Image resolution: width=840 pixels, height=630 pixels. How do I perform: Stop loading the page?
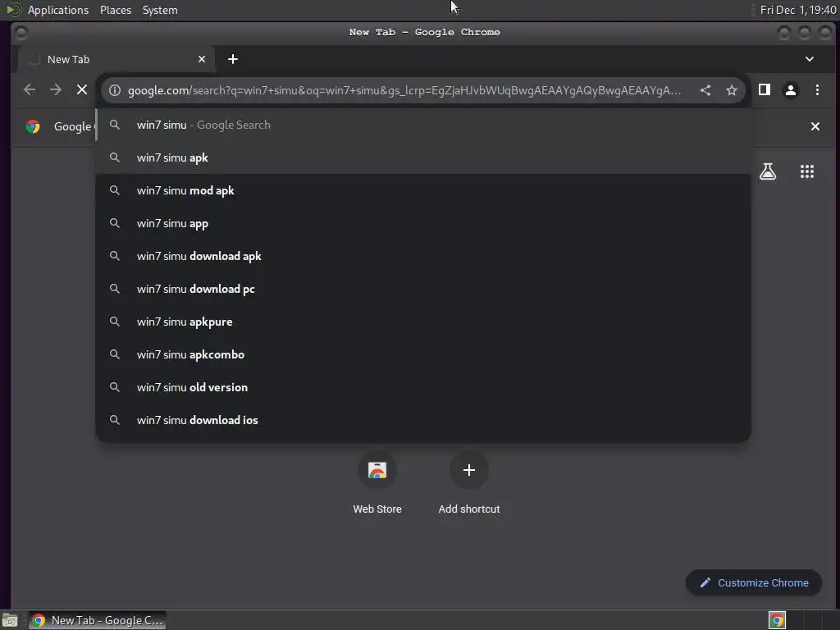coord(82,90)
